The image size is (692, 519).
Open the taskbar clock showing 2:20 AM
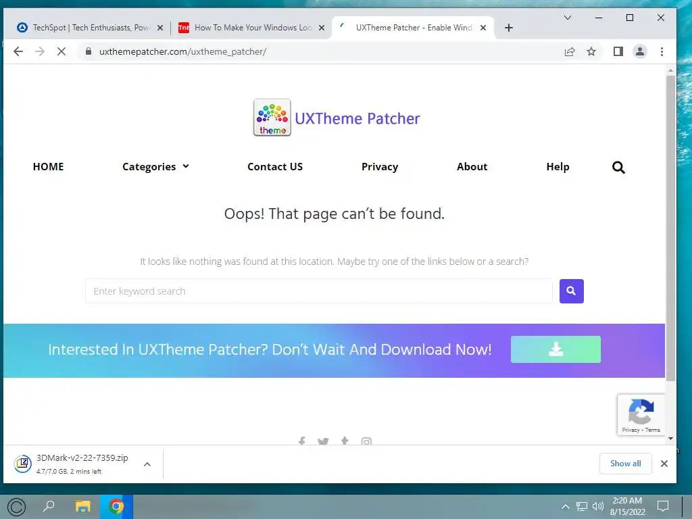pos(627,506)
